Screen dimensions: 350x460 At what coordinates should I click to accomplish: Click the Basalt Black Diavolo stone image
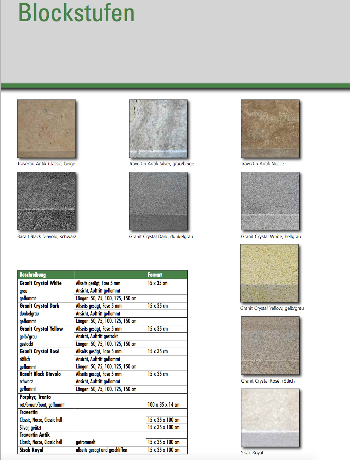tap(46, 201)
